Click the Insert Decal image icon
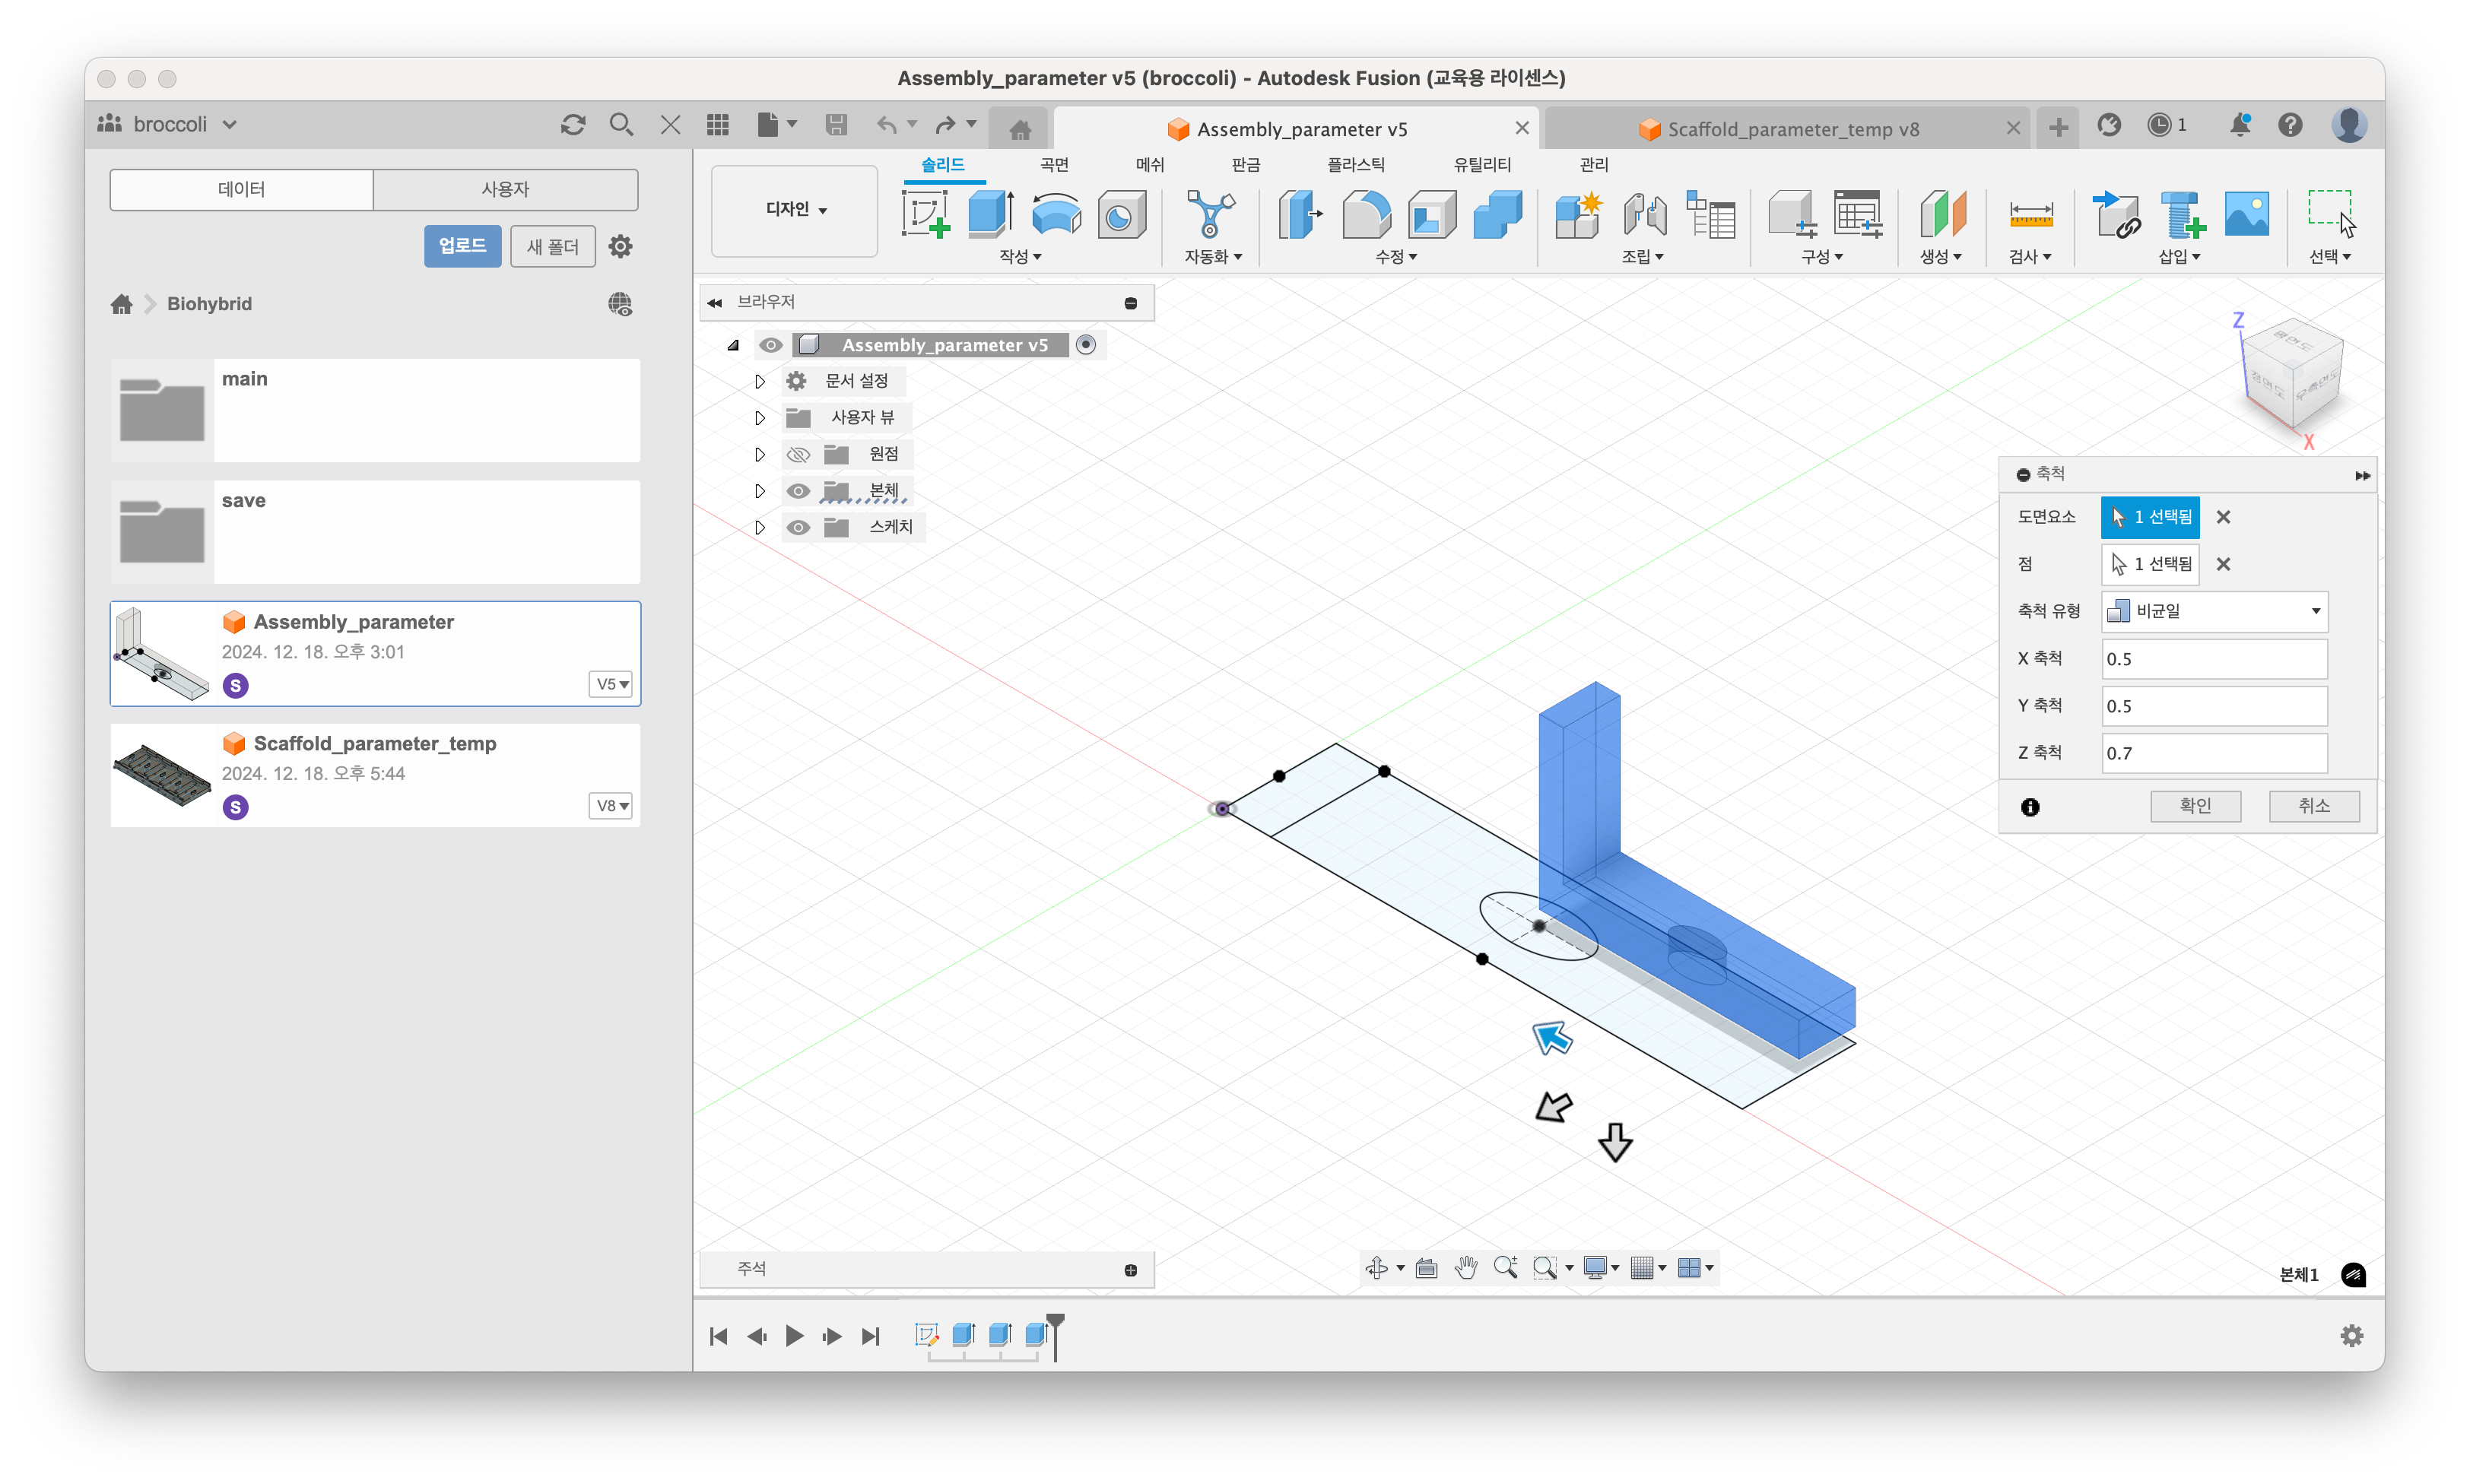The width and height of the screenshot is (2470, 1484). [2246, 214]
